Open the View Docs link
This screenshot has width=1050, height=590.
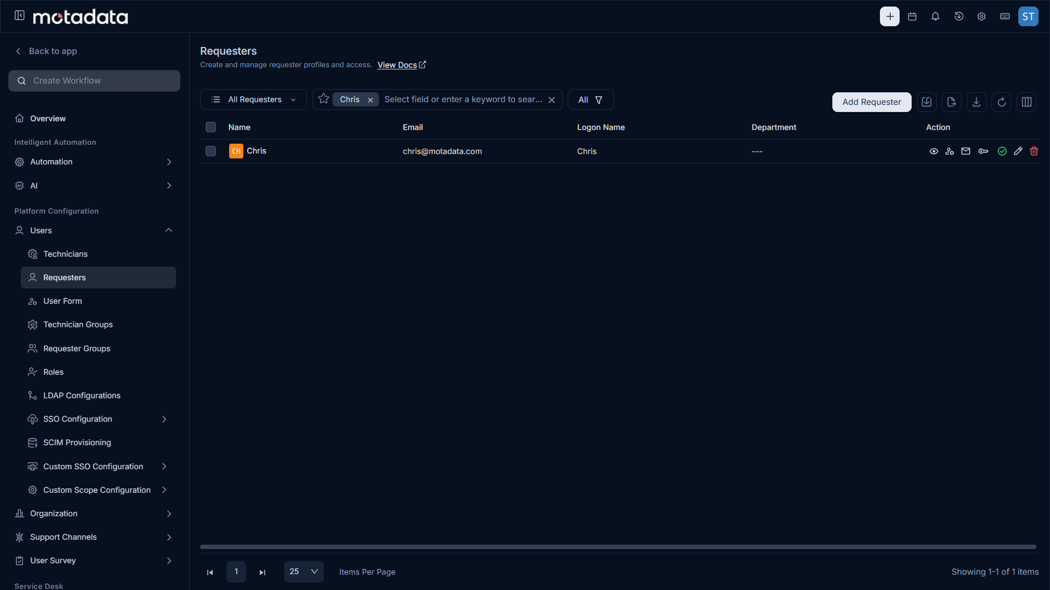[x=401, y=65]
